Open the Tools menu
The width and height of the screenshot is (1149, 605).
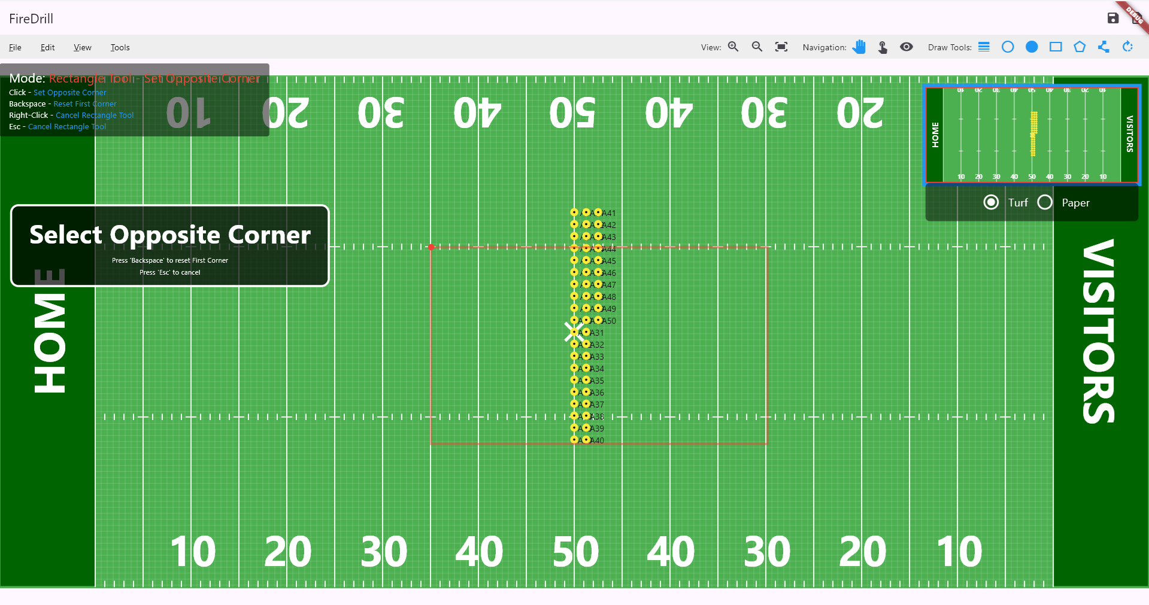(120, 47)
